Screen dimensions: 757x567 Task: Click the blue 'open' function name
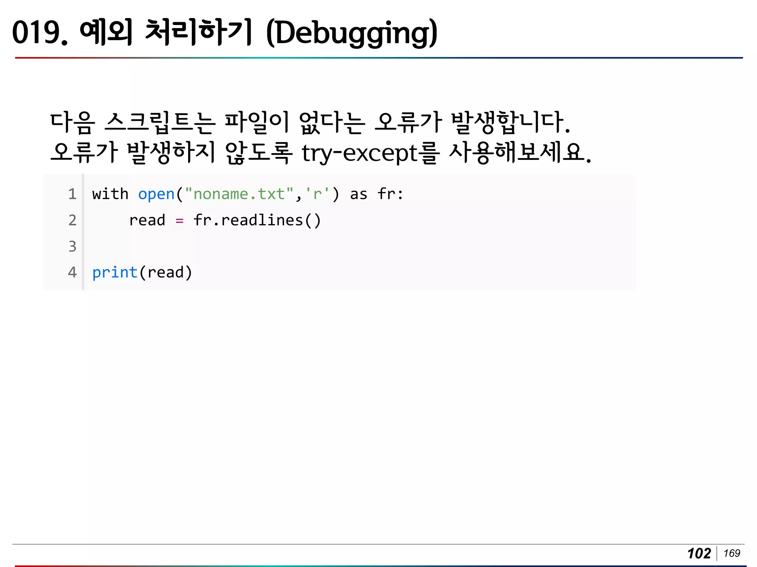(156, 195)
